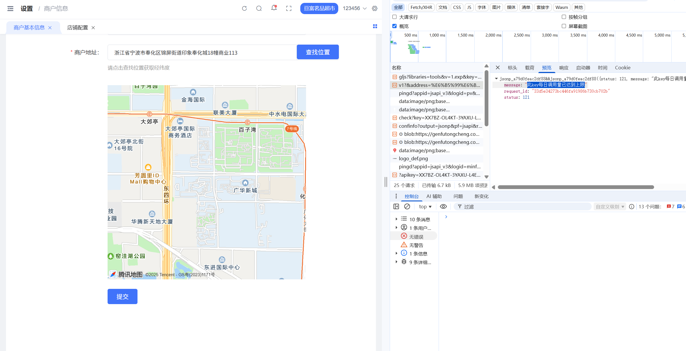Uncheck the 概览 checkbox
This screenshot has width=686, height=351.
click(x=395, y=26)
